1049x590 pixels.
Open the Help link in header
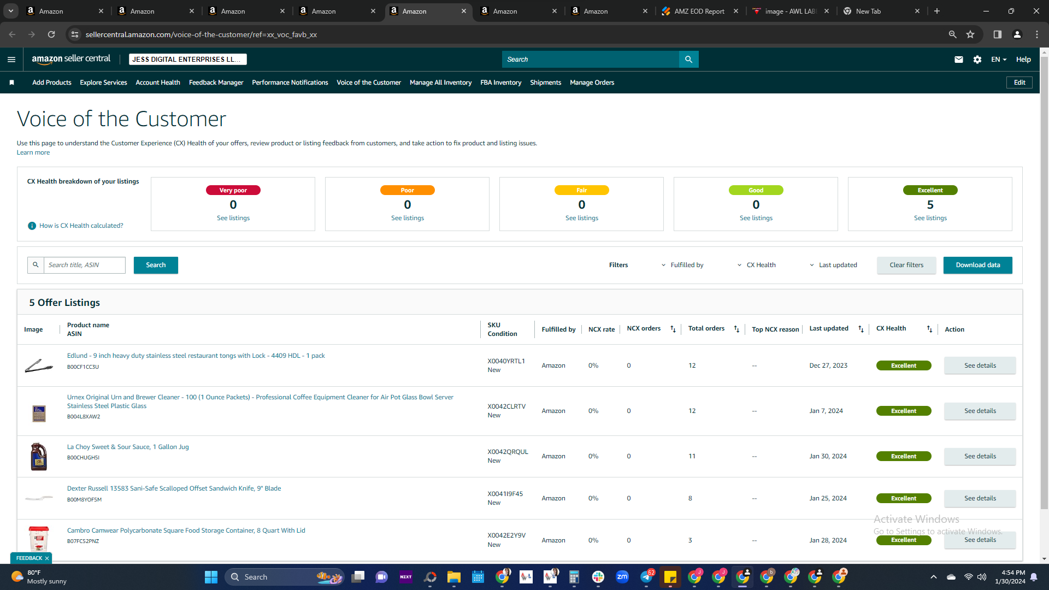point(1023,60)
